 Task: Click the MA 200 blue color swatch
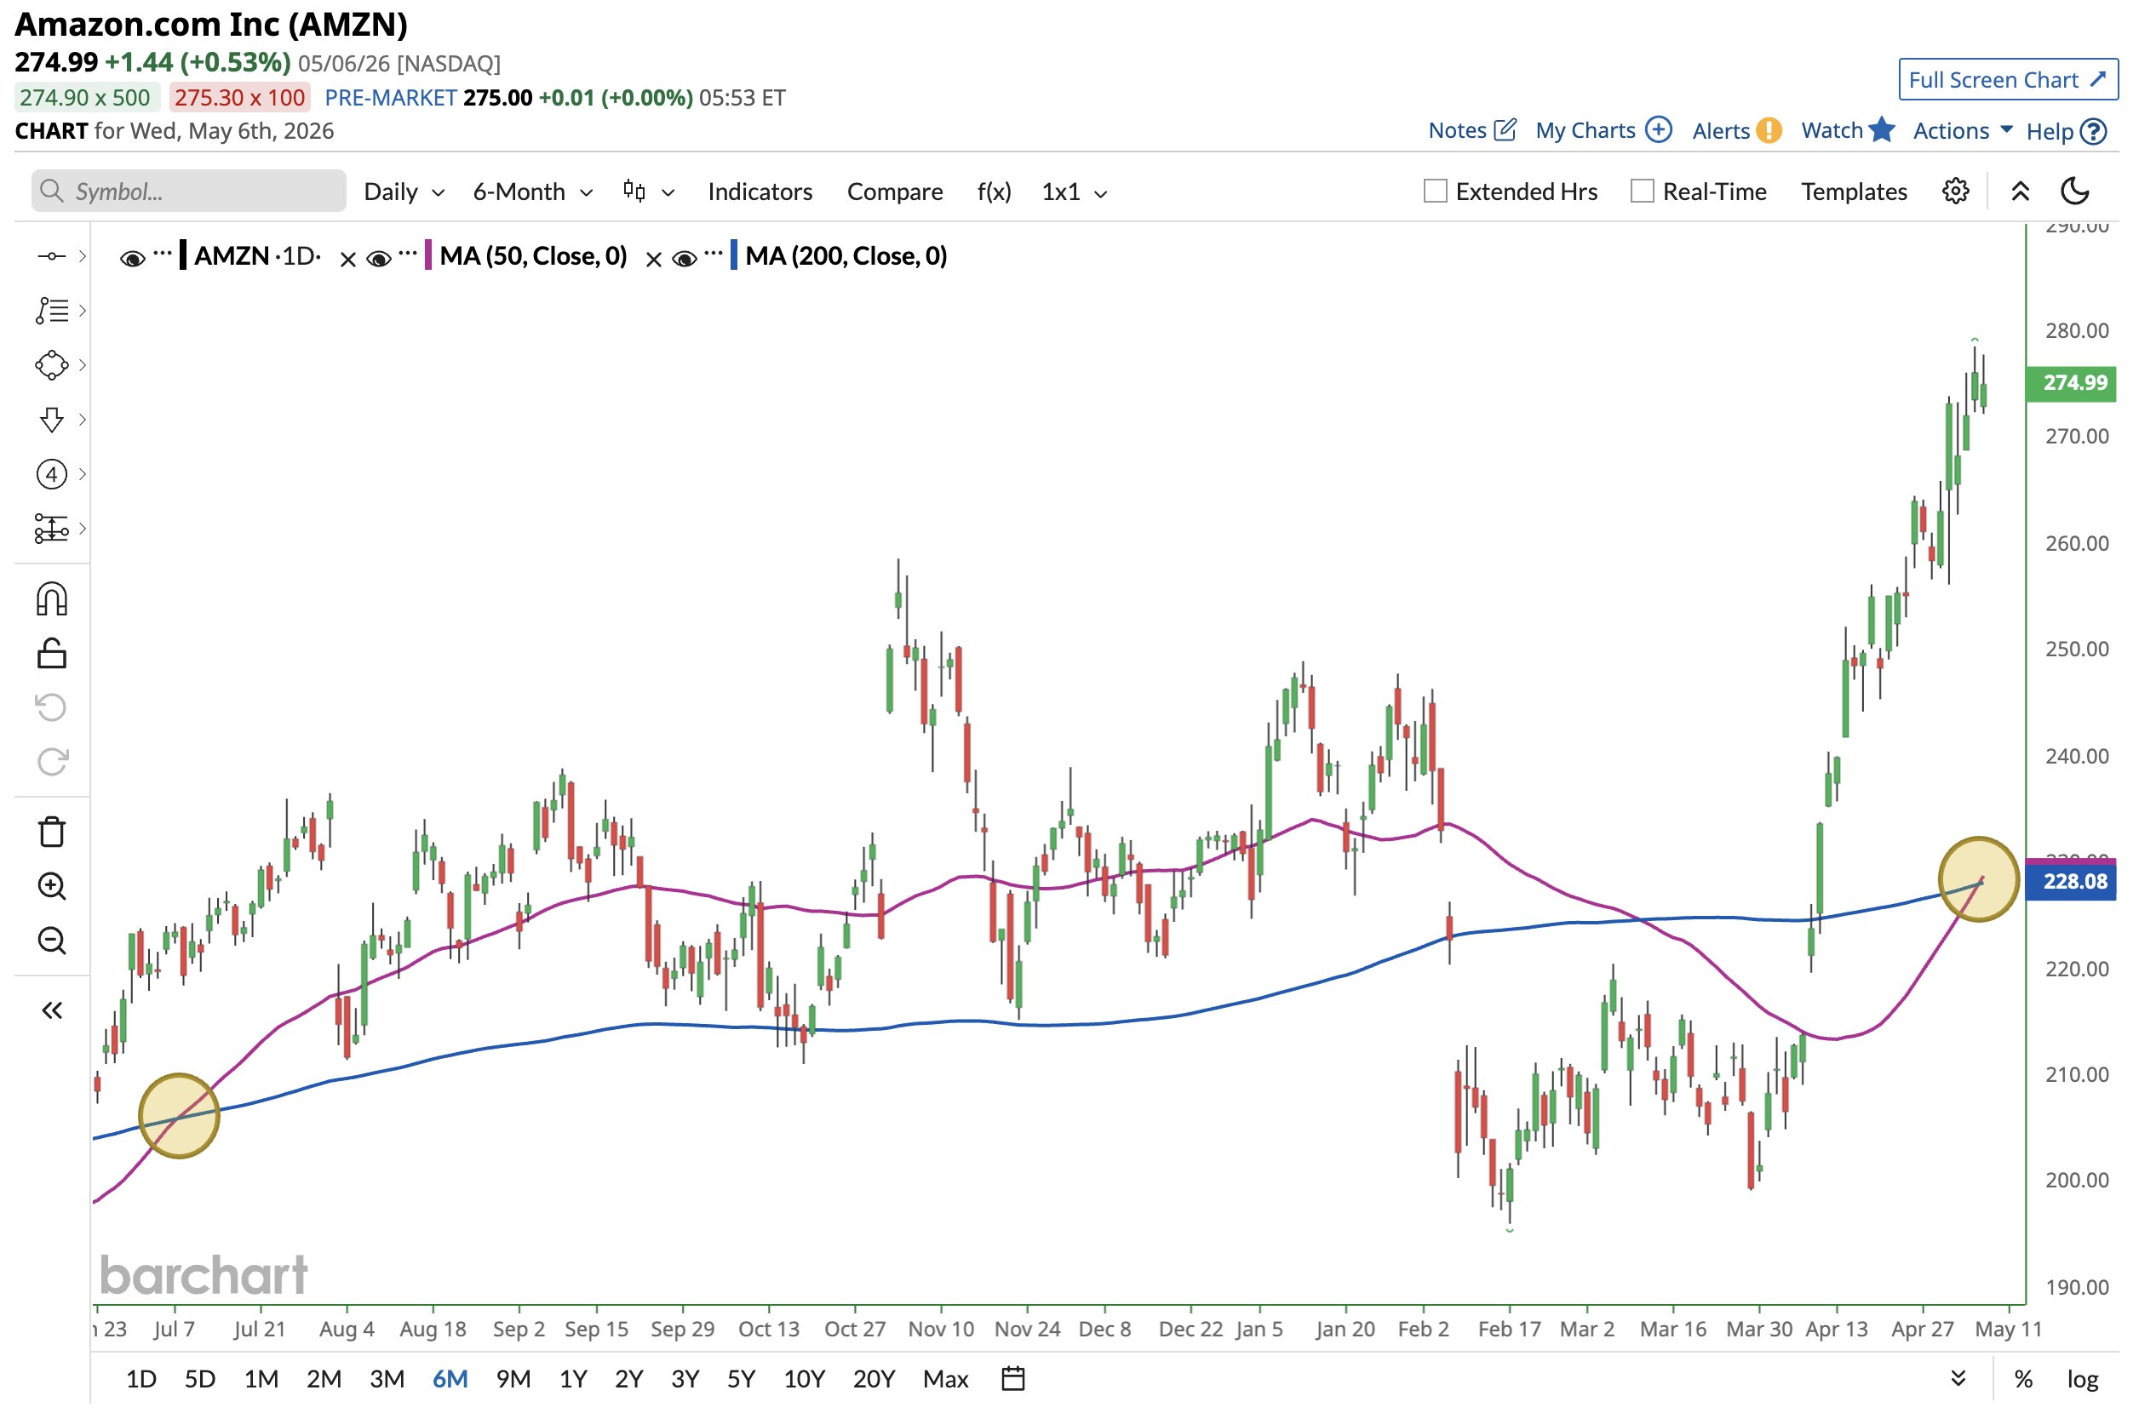coord(734,255)
